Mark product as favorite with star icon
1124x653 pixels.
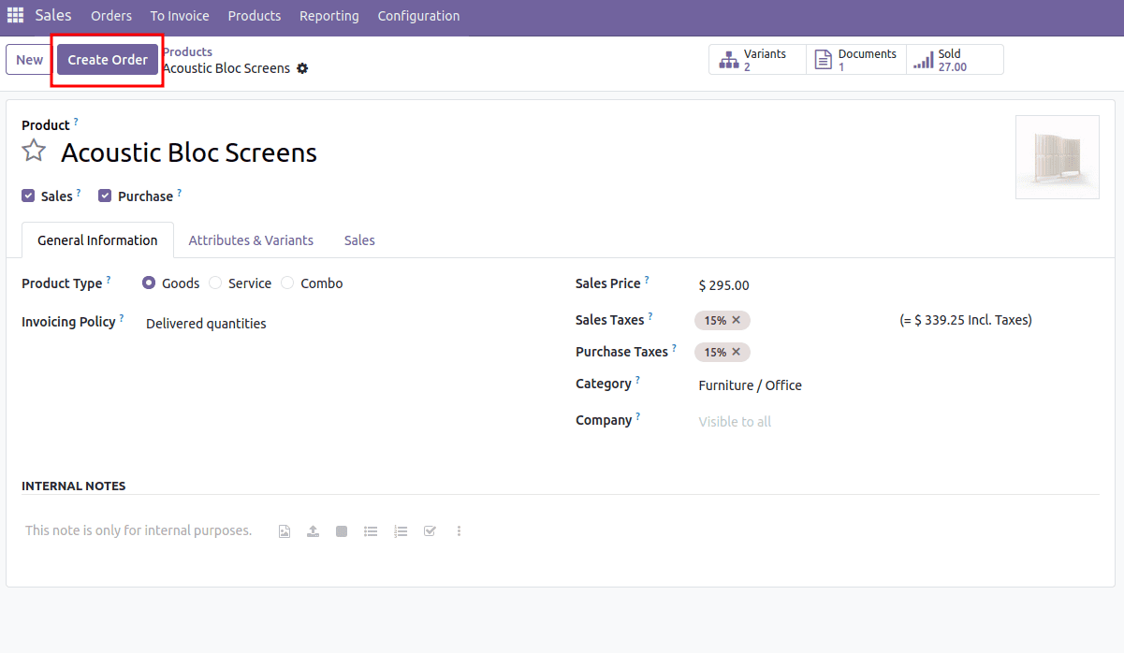tap(34, 151)
